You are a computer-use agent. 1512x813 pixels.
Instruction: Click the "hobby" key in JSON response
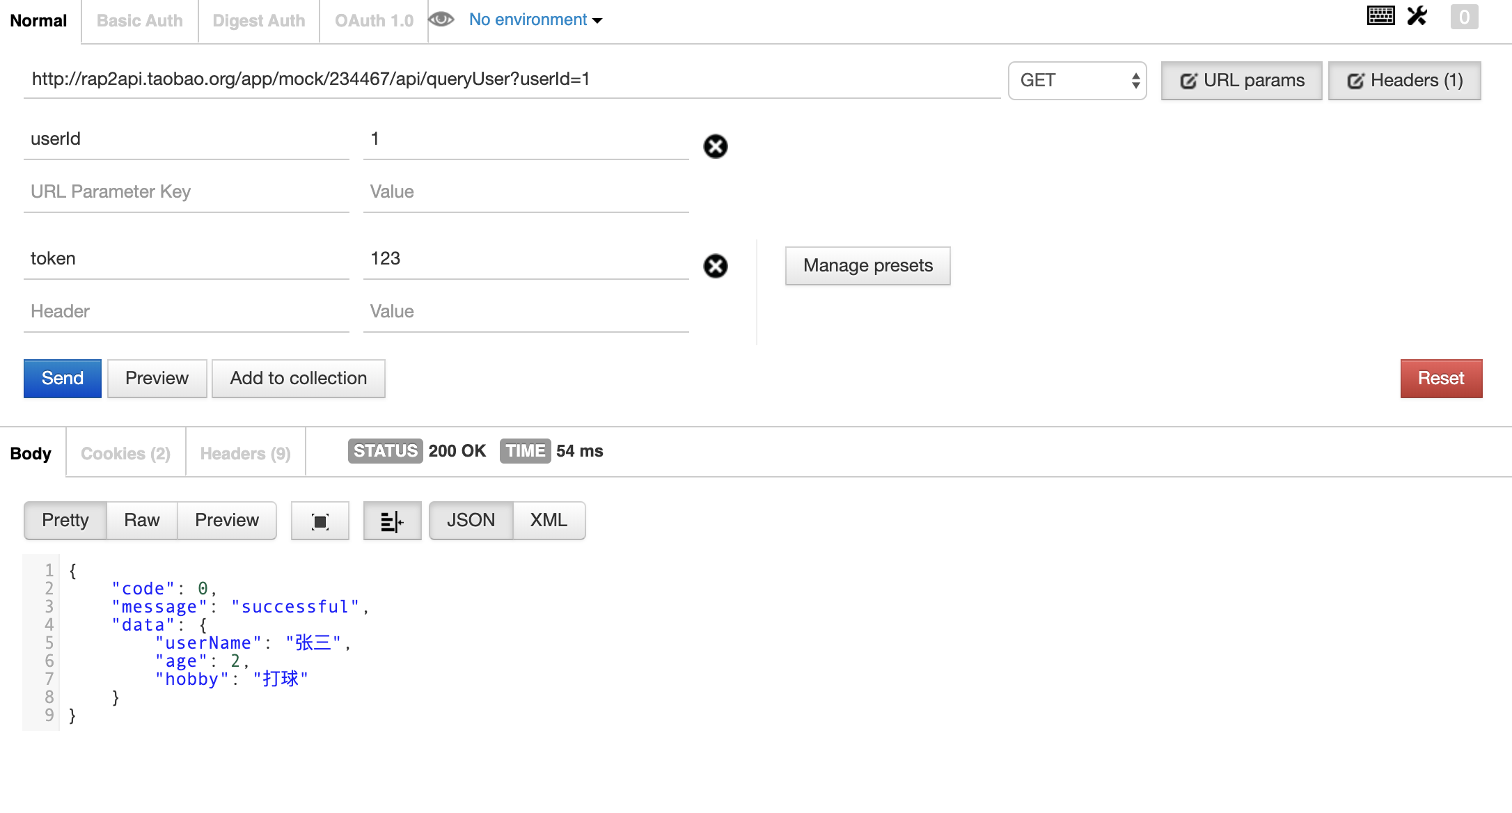[x=192, y=679]
